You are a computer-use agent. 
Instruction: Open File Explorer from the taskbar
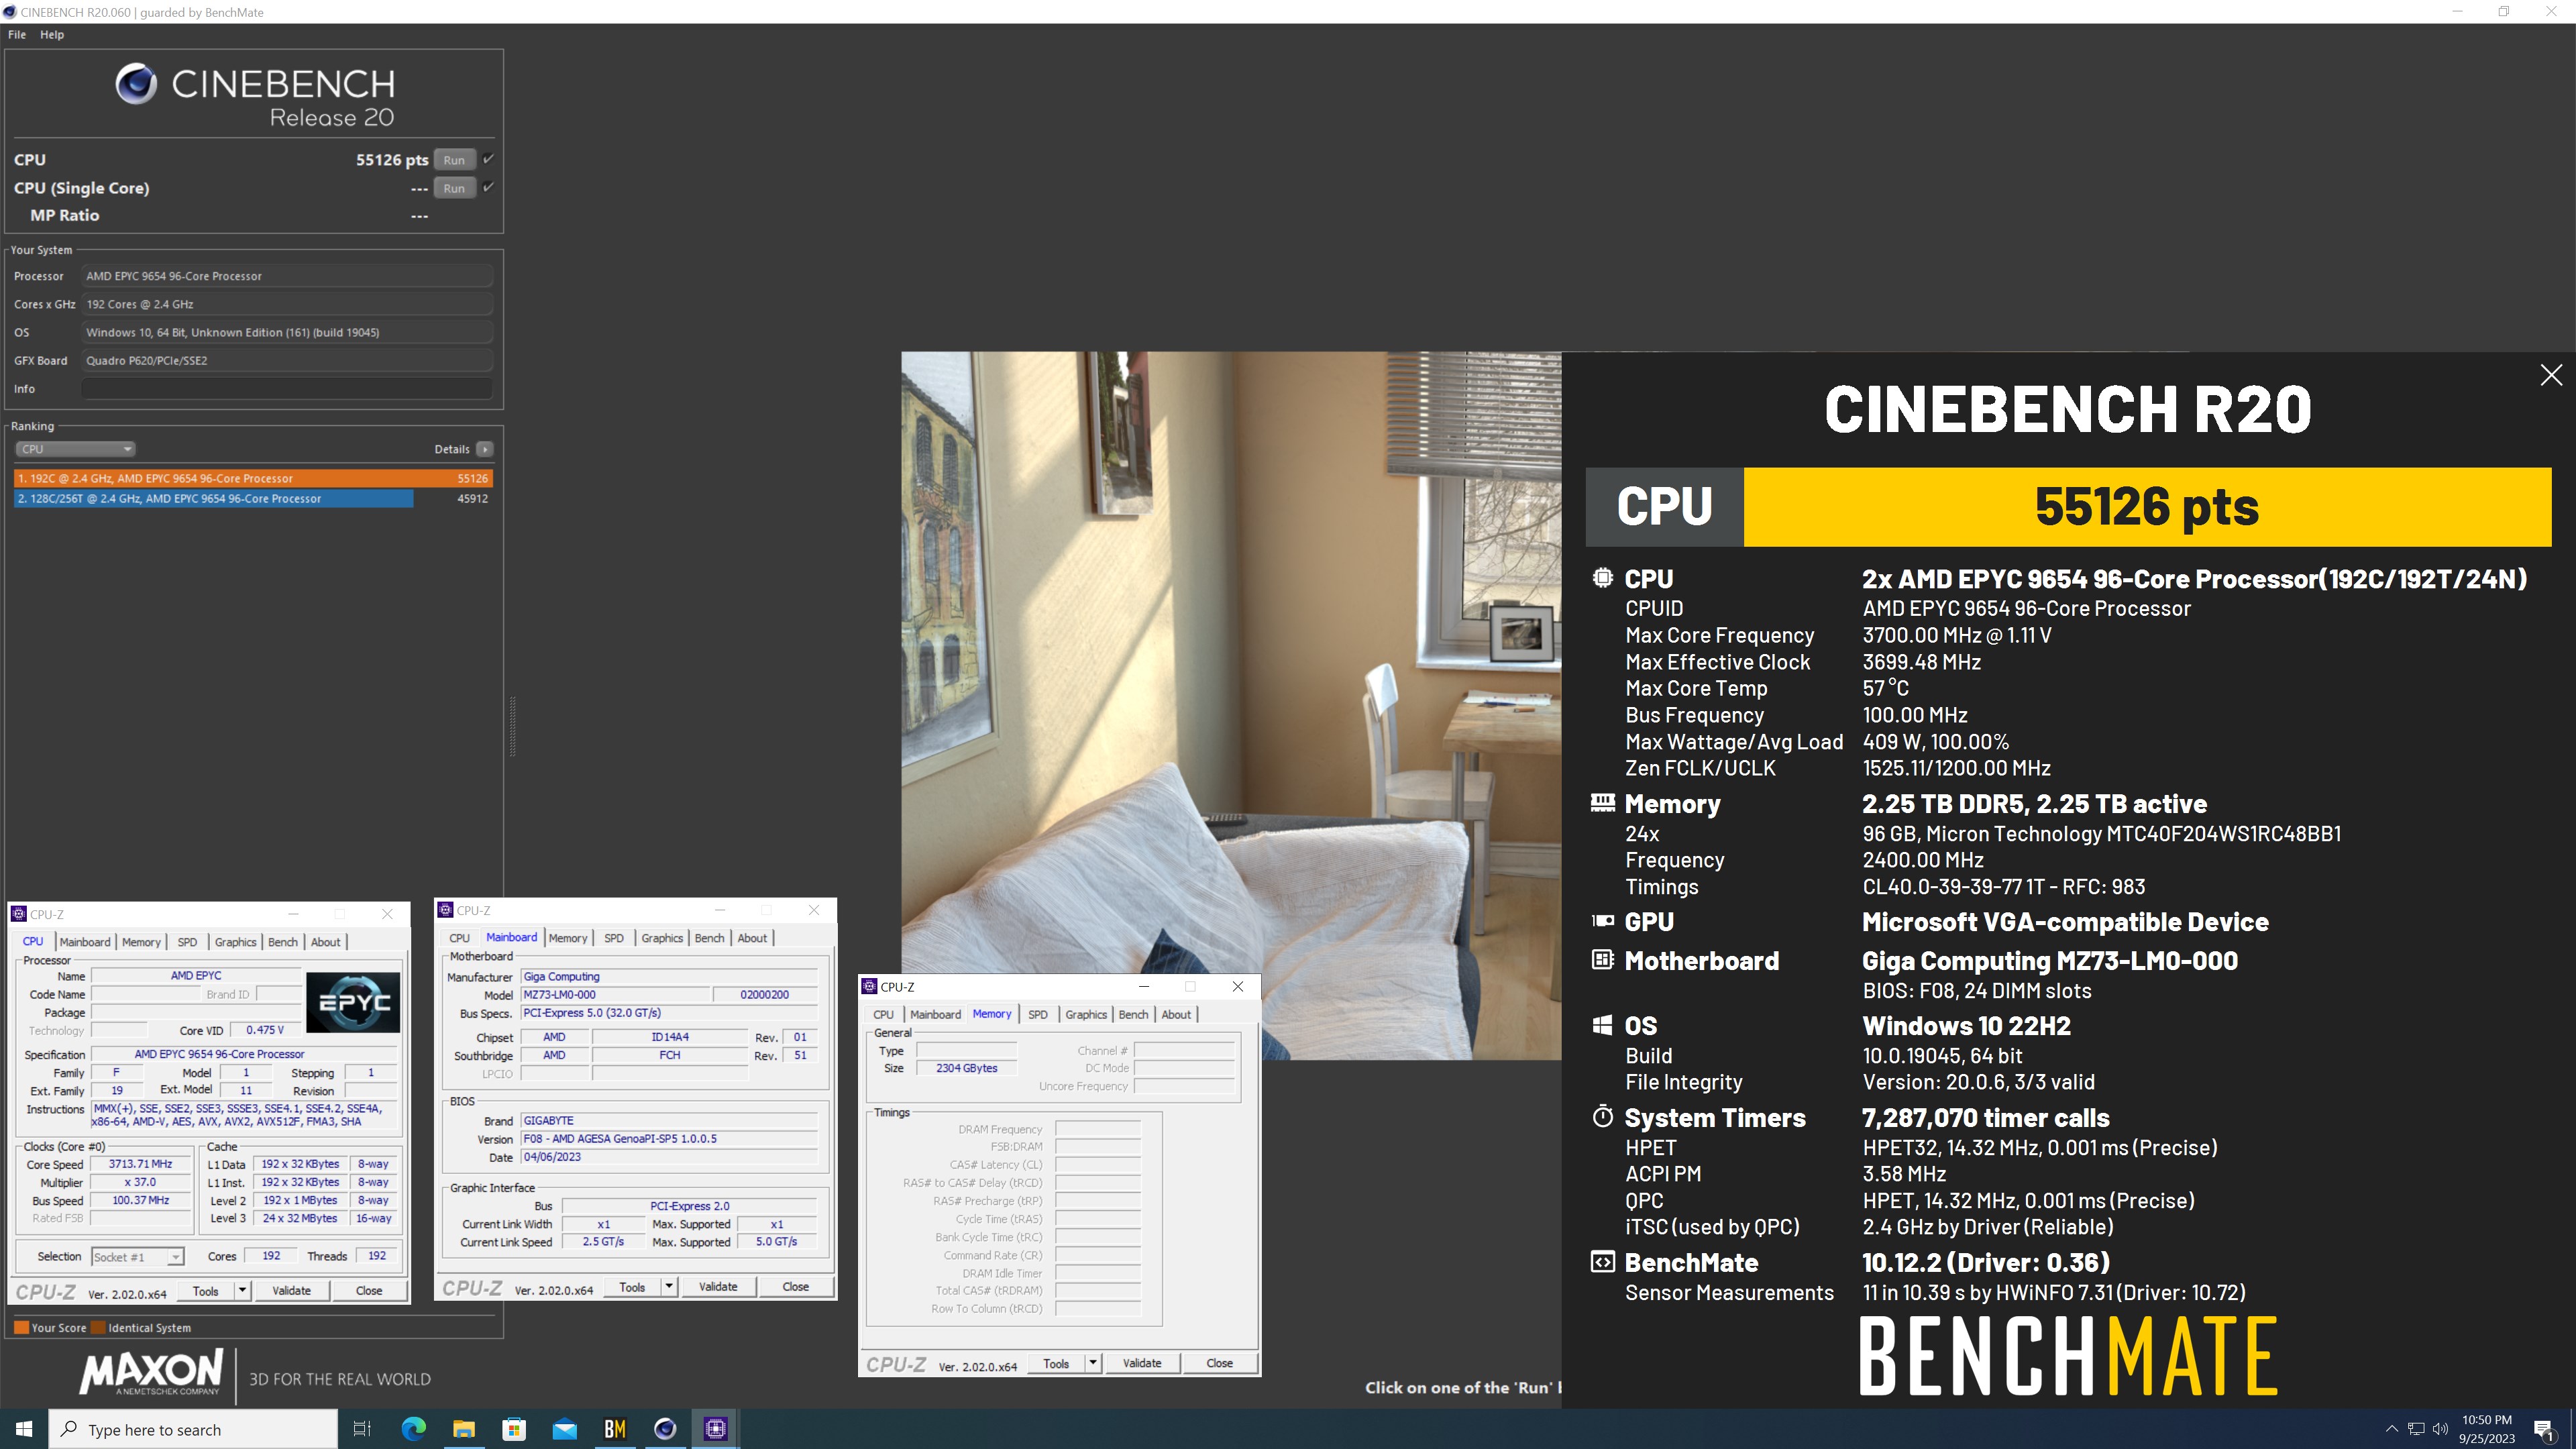point(463,1429)
